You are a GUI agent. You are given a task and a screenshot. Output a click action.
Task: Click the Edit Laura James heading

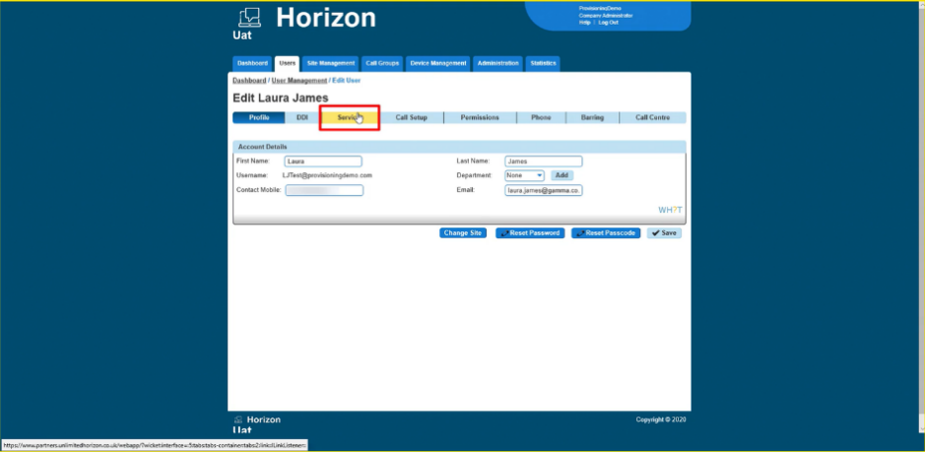coord(281,97)
